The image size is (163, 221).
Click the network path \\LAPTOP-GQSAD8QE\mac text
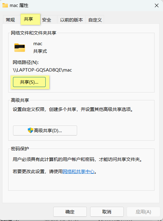pyautogui.click(x=42, y=70)
